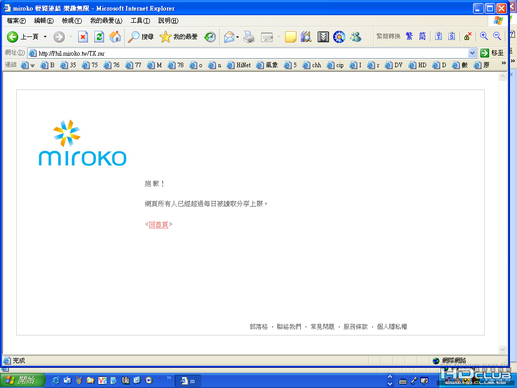Open the browsing history clock icon
Image resolution: width=517 pixels, height=388 pixels.
tap(210, 36)
